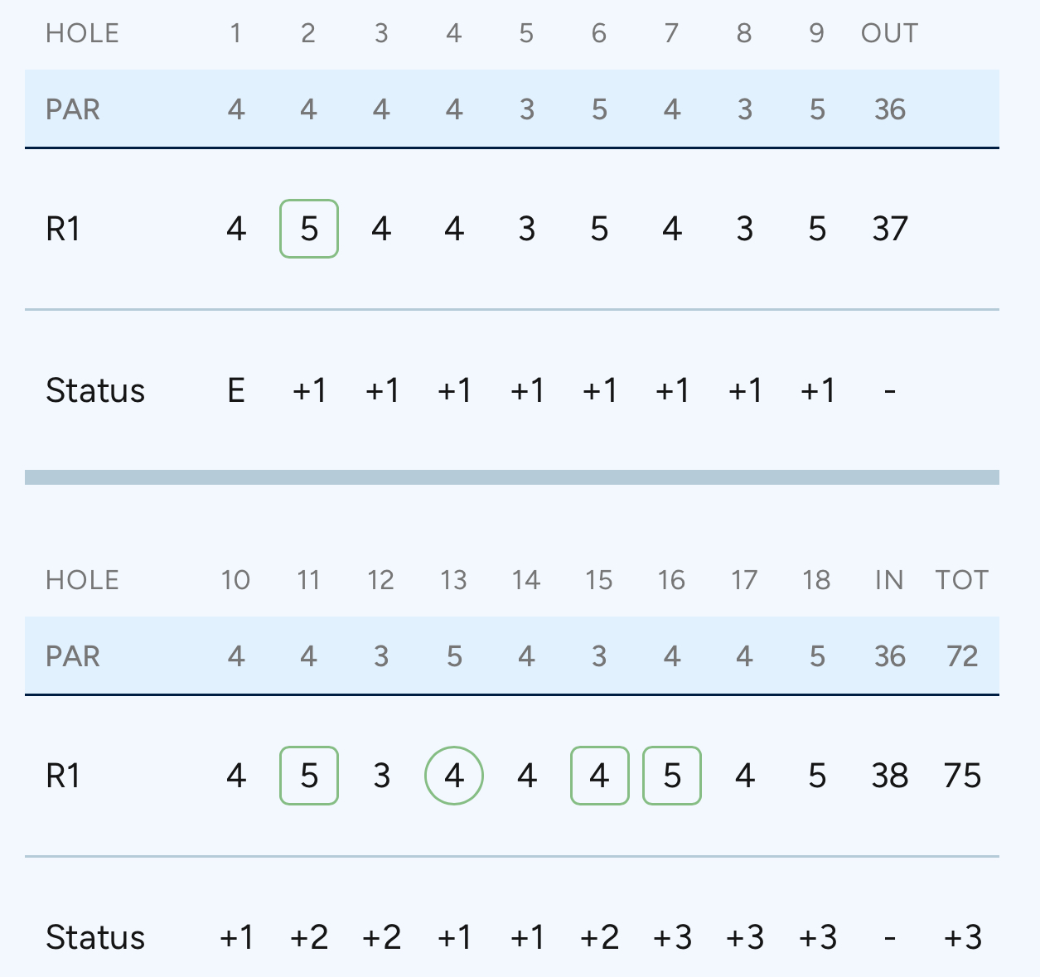Select the boxed score 4 on hole 15
The image size is (1040, 977).
tap(599, 776)
